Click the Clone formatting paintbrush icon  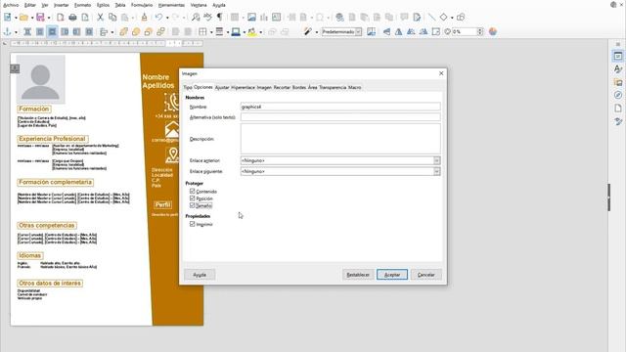click(x=144, y=18)
